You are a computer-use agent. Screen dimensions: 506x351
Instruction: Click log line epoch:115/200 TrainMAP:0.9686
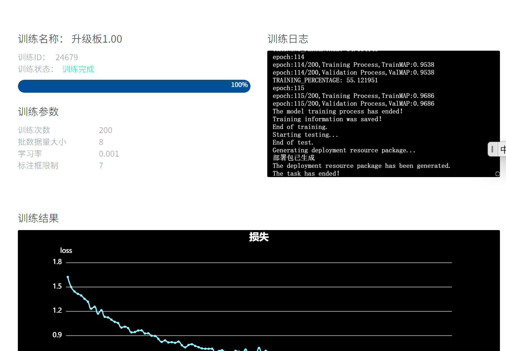(x=353, y=96)
